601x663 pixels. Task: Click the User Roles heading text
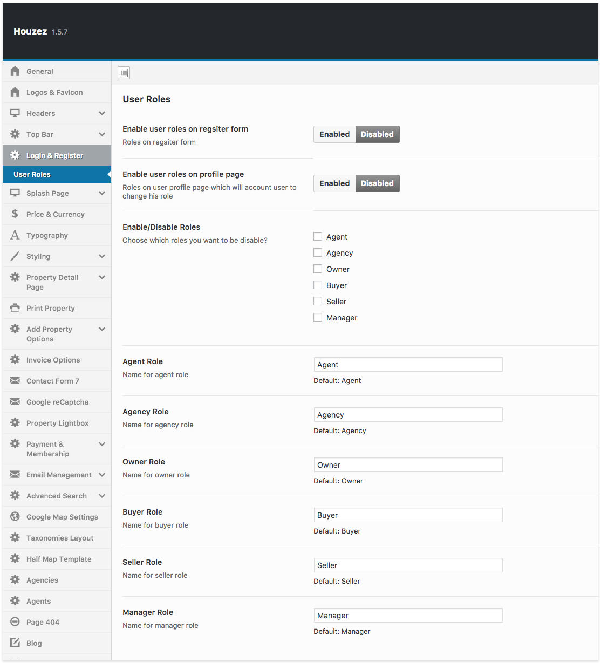click(x=146, y=99)
